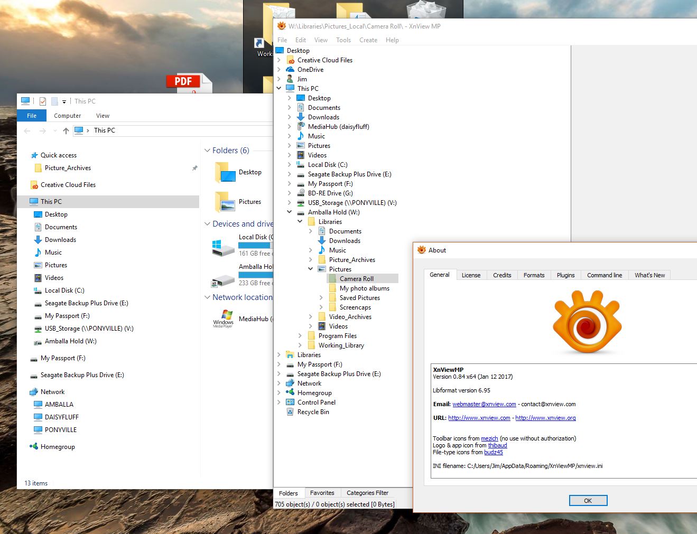Expand the Saved Pictures folder node

(x=321, y=298)
